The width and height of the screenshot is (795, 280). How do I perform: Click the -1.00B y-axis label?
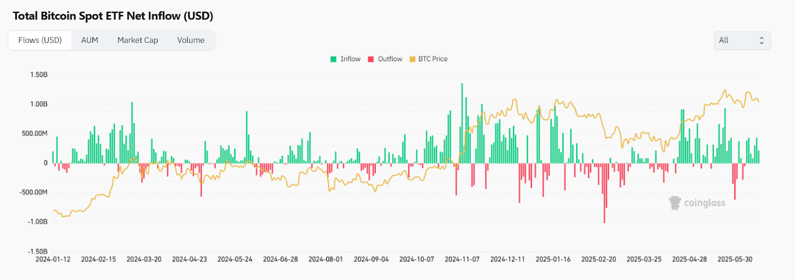[x=38, y=221]
